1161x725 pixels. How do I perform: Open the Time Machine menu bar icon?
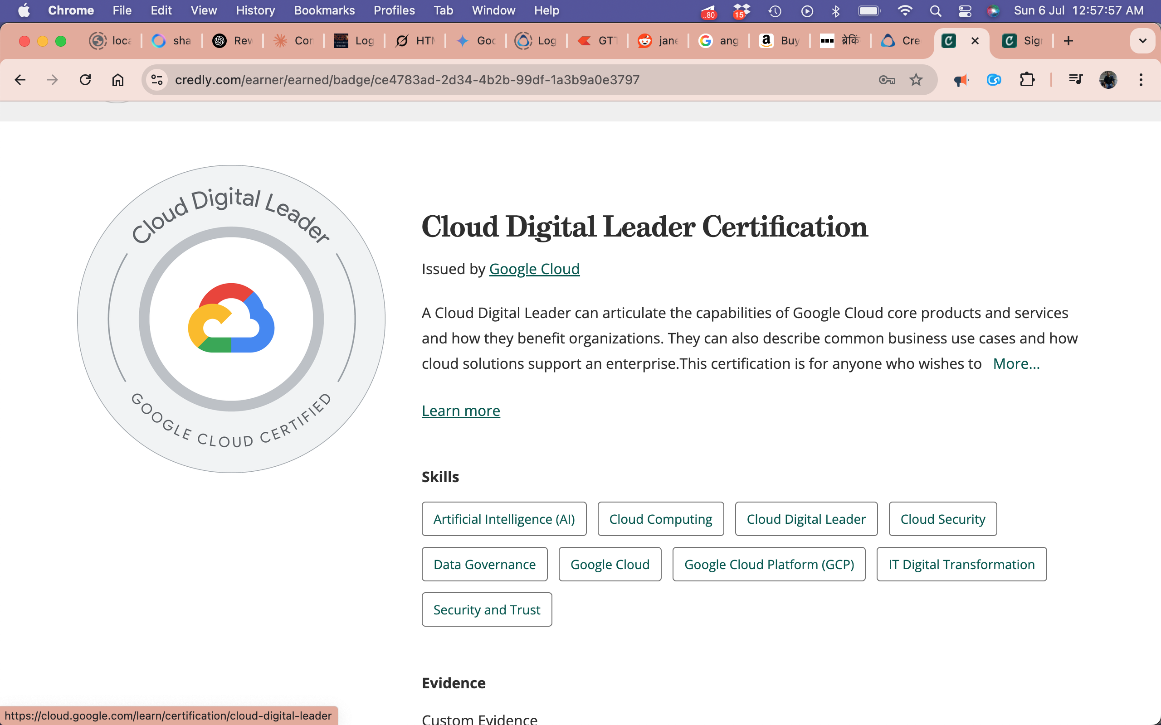[775, 10]
